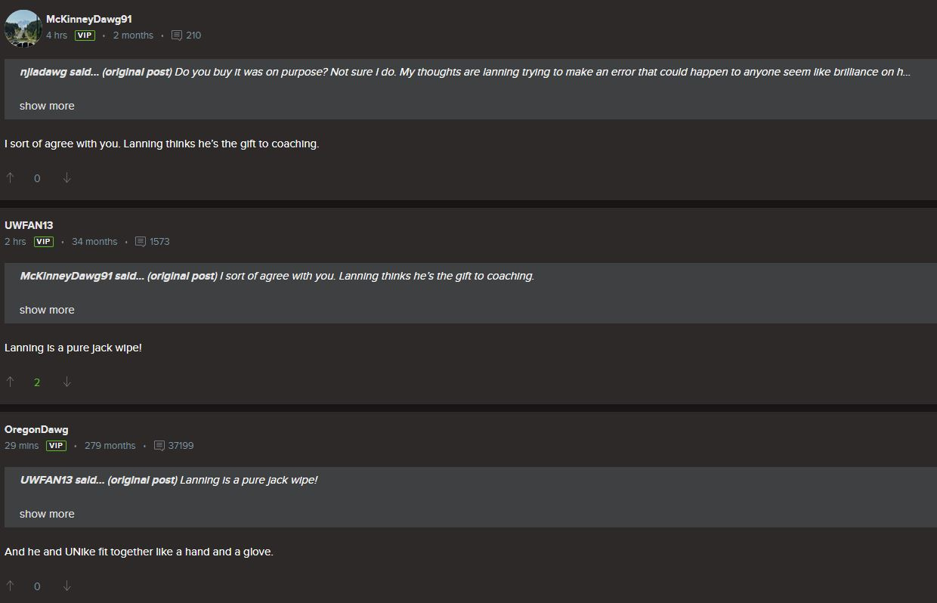Image resolution: width=937 pixels, height=603 pixels.
Task: Show more of quoted McKinneyDawg91 post
Action: point(47,310)
